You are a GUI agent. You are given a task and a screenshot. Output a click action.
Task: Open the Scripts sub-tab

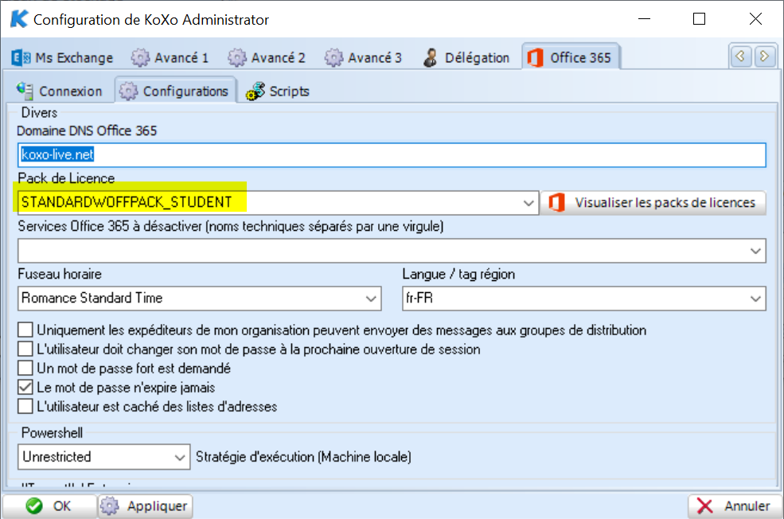[x=278, y=92]
